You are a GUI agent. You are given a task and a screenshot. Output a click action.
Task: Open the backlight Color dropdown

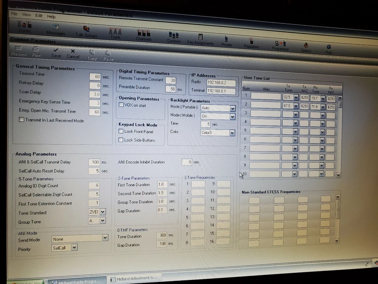click(232, 133)
